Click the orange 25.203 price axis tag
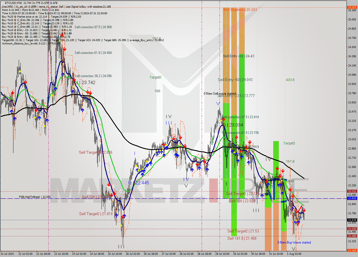This screenshot has height=257, width=358. click(352, 7)
